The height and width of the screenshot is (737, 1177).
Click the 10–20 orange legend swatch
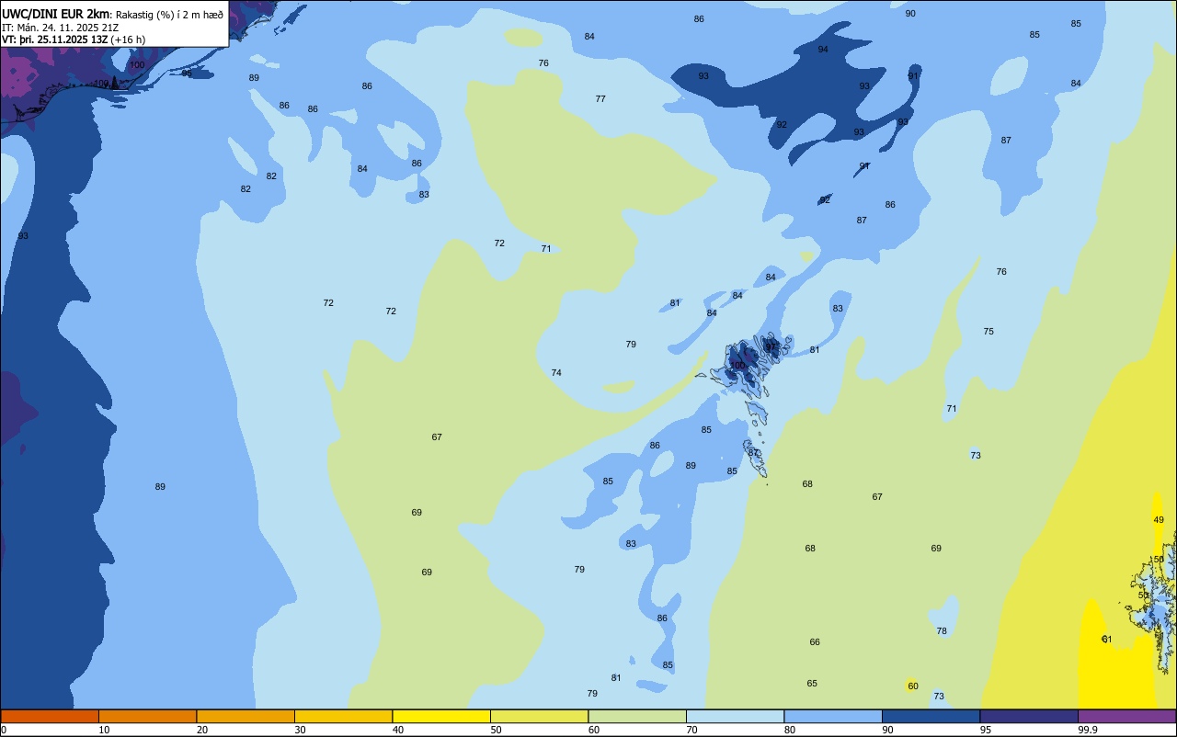147,716
